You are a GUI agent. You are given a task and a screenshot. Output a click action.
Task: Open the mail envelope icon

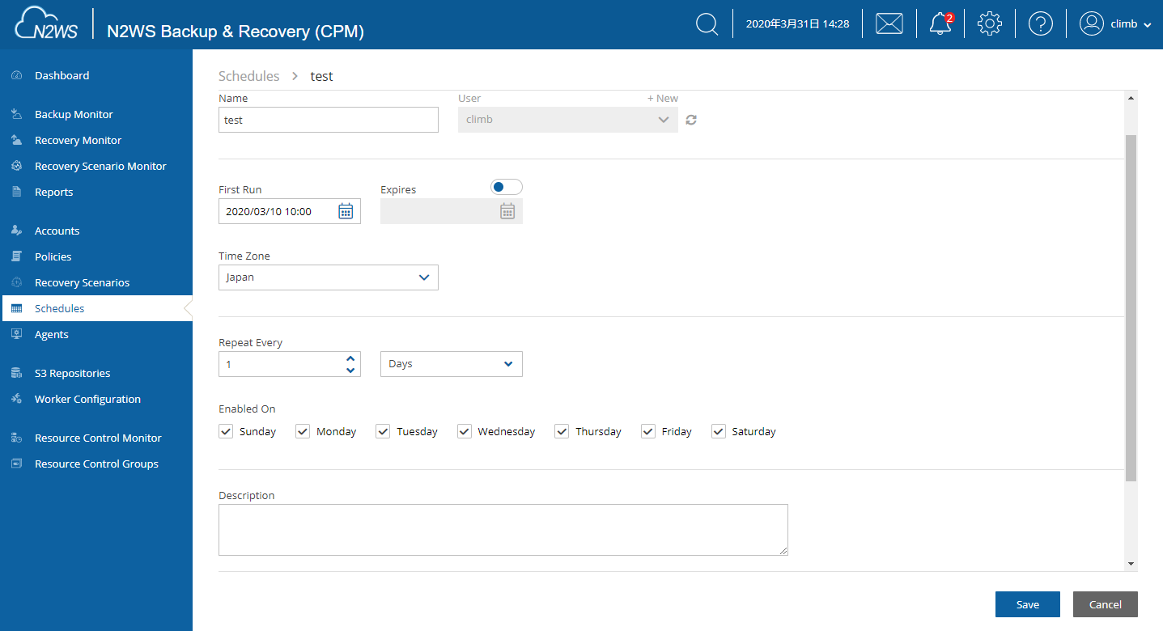[x=889, y=24]
